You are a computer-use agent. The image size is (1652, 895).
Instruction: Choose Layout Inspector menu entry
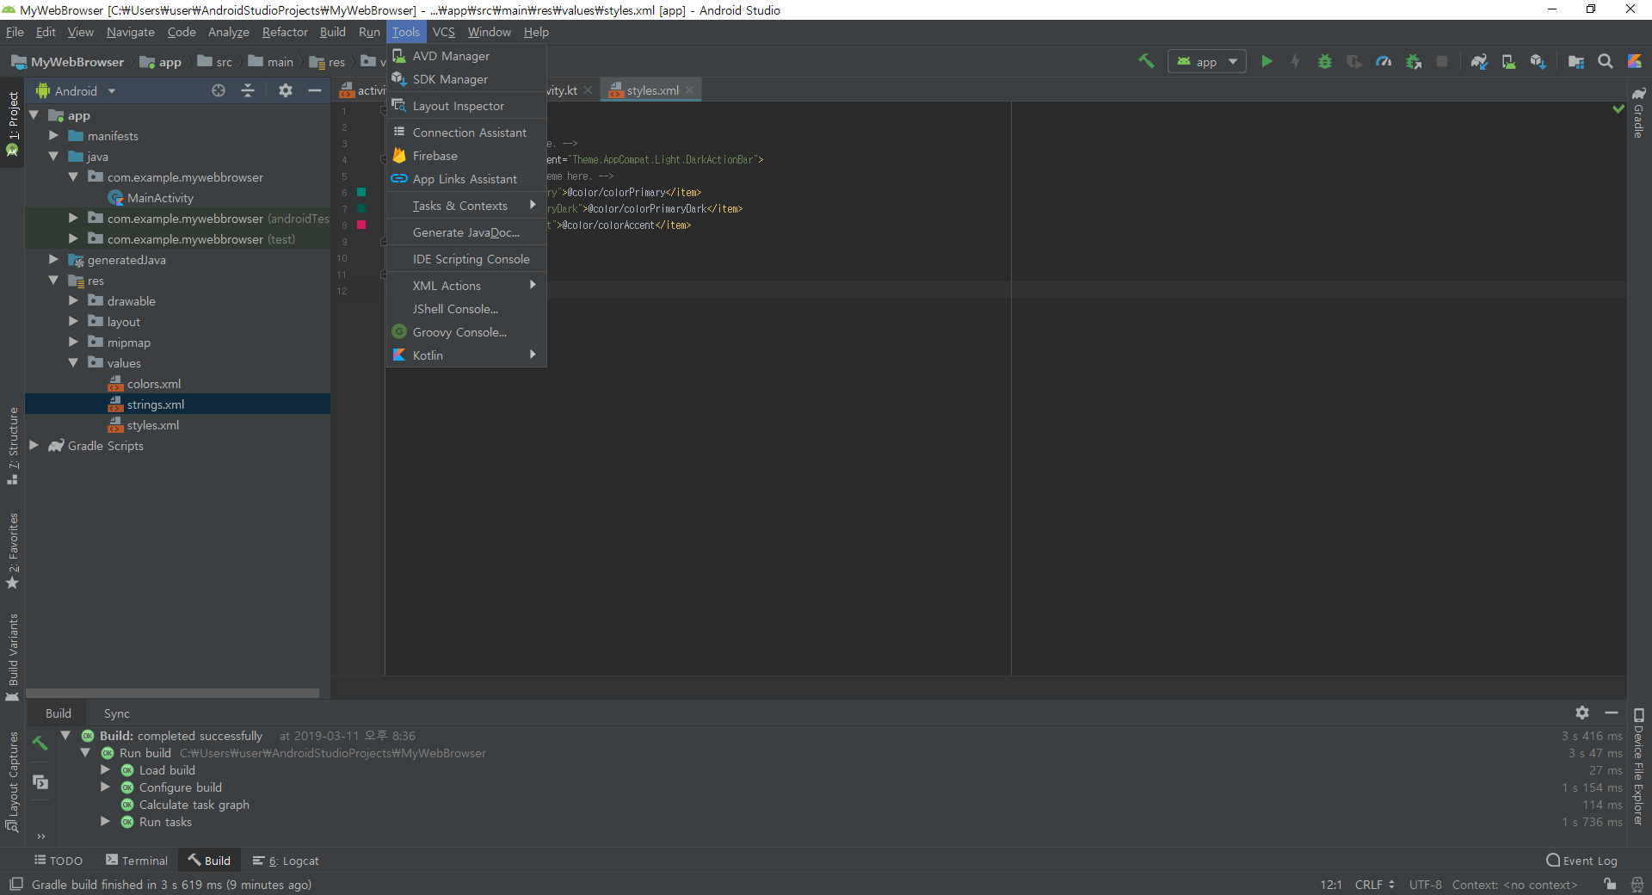click(x=466, y=106)
